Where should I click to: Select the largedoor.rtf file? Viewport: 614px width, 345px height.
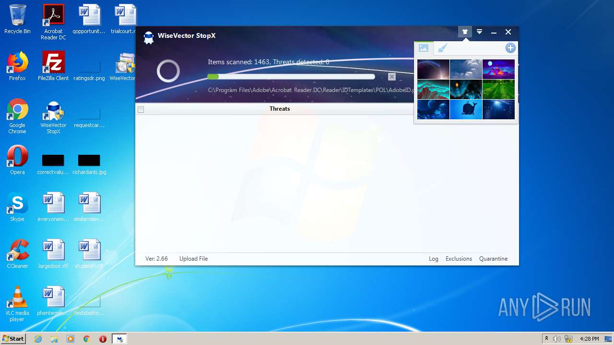53,254
